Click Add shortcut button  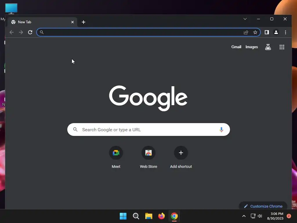click(181, 157)
